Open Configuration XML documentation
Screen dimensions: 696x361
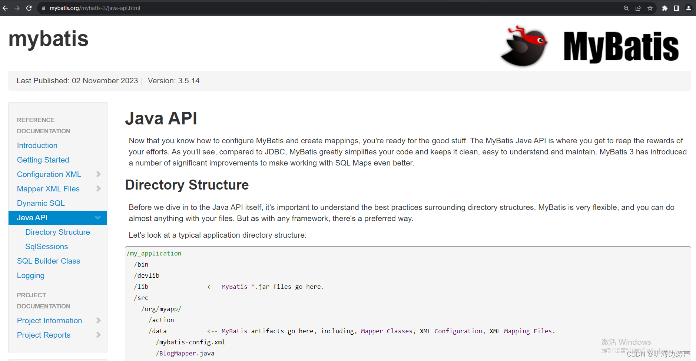49,174
